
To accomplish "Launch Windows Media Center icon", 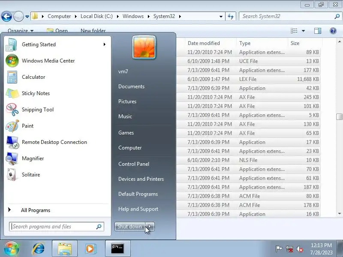I will pyautogui.click(x=12, y=60).
